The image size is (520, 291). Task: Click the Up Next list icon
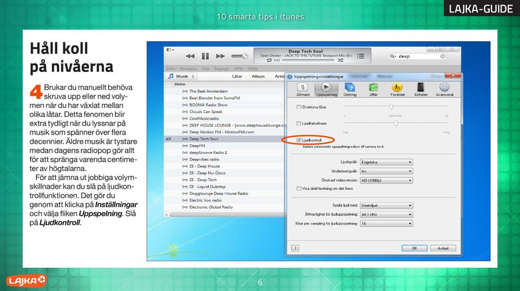[x=361, y=56]
